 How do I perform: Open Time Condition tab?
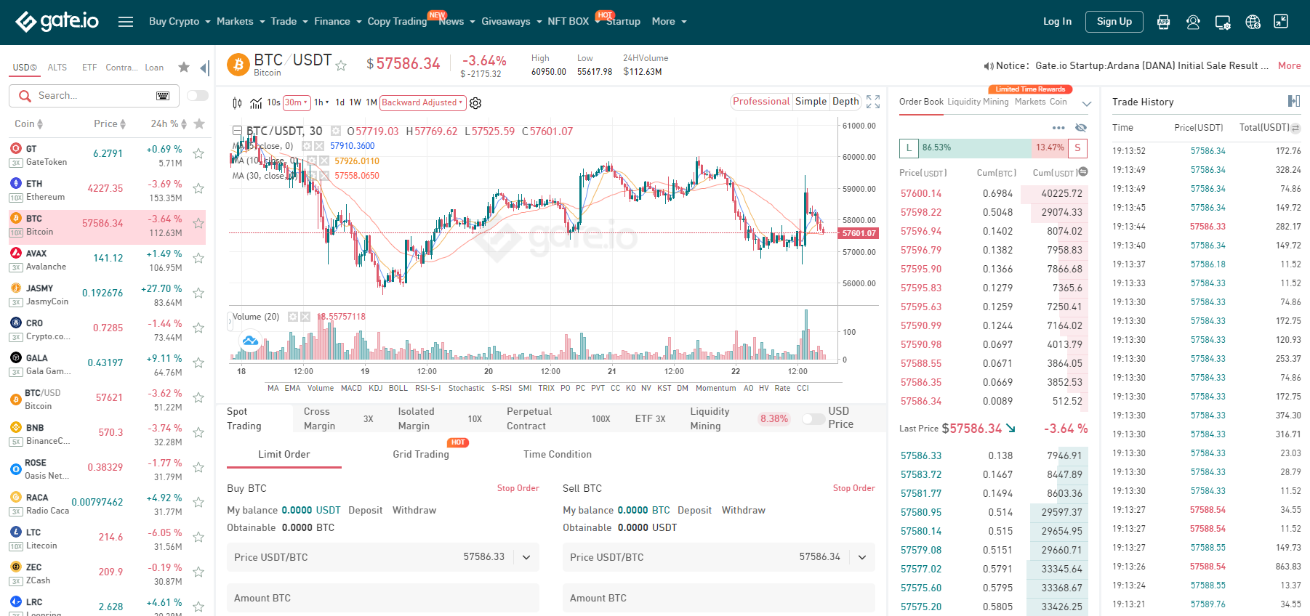(558, 455)
